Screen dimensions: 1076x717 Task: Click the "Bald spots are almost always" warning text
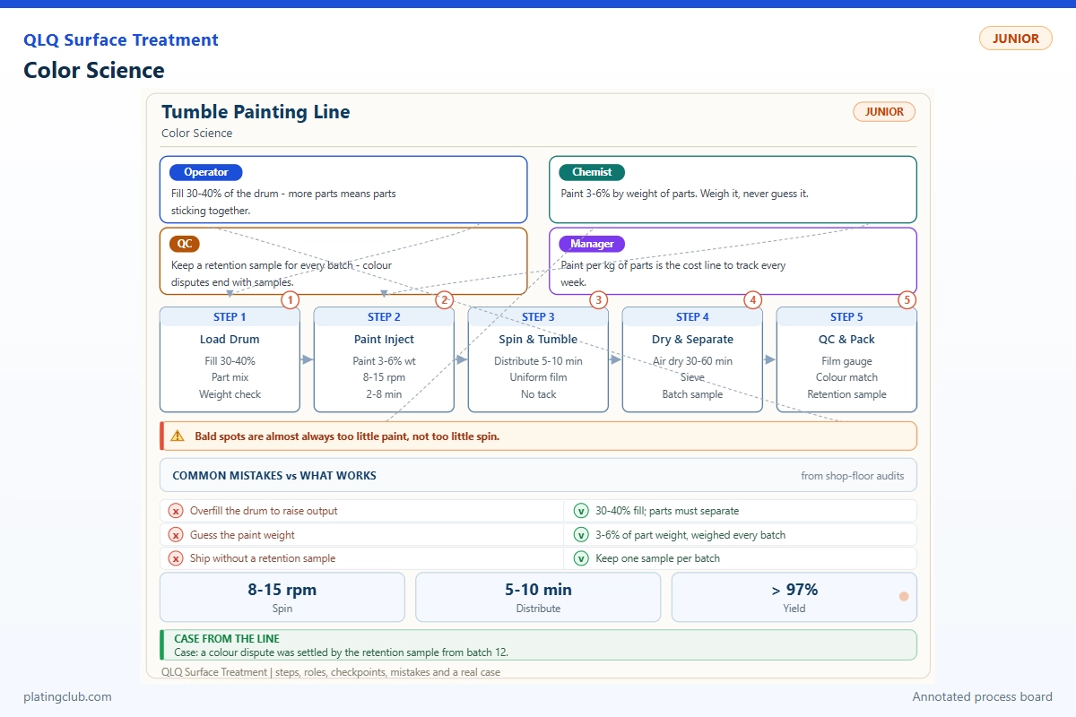(347, 436)
